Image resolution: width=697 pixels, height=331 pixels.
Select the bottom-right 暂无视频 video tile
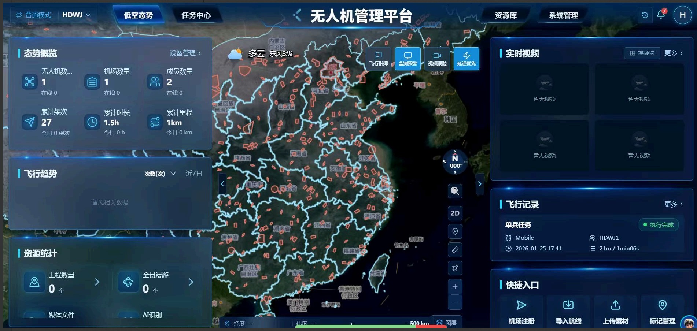click(639, 145)
